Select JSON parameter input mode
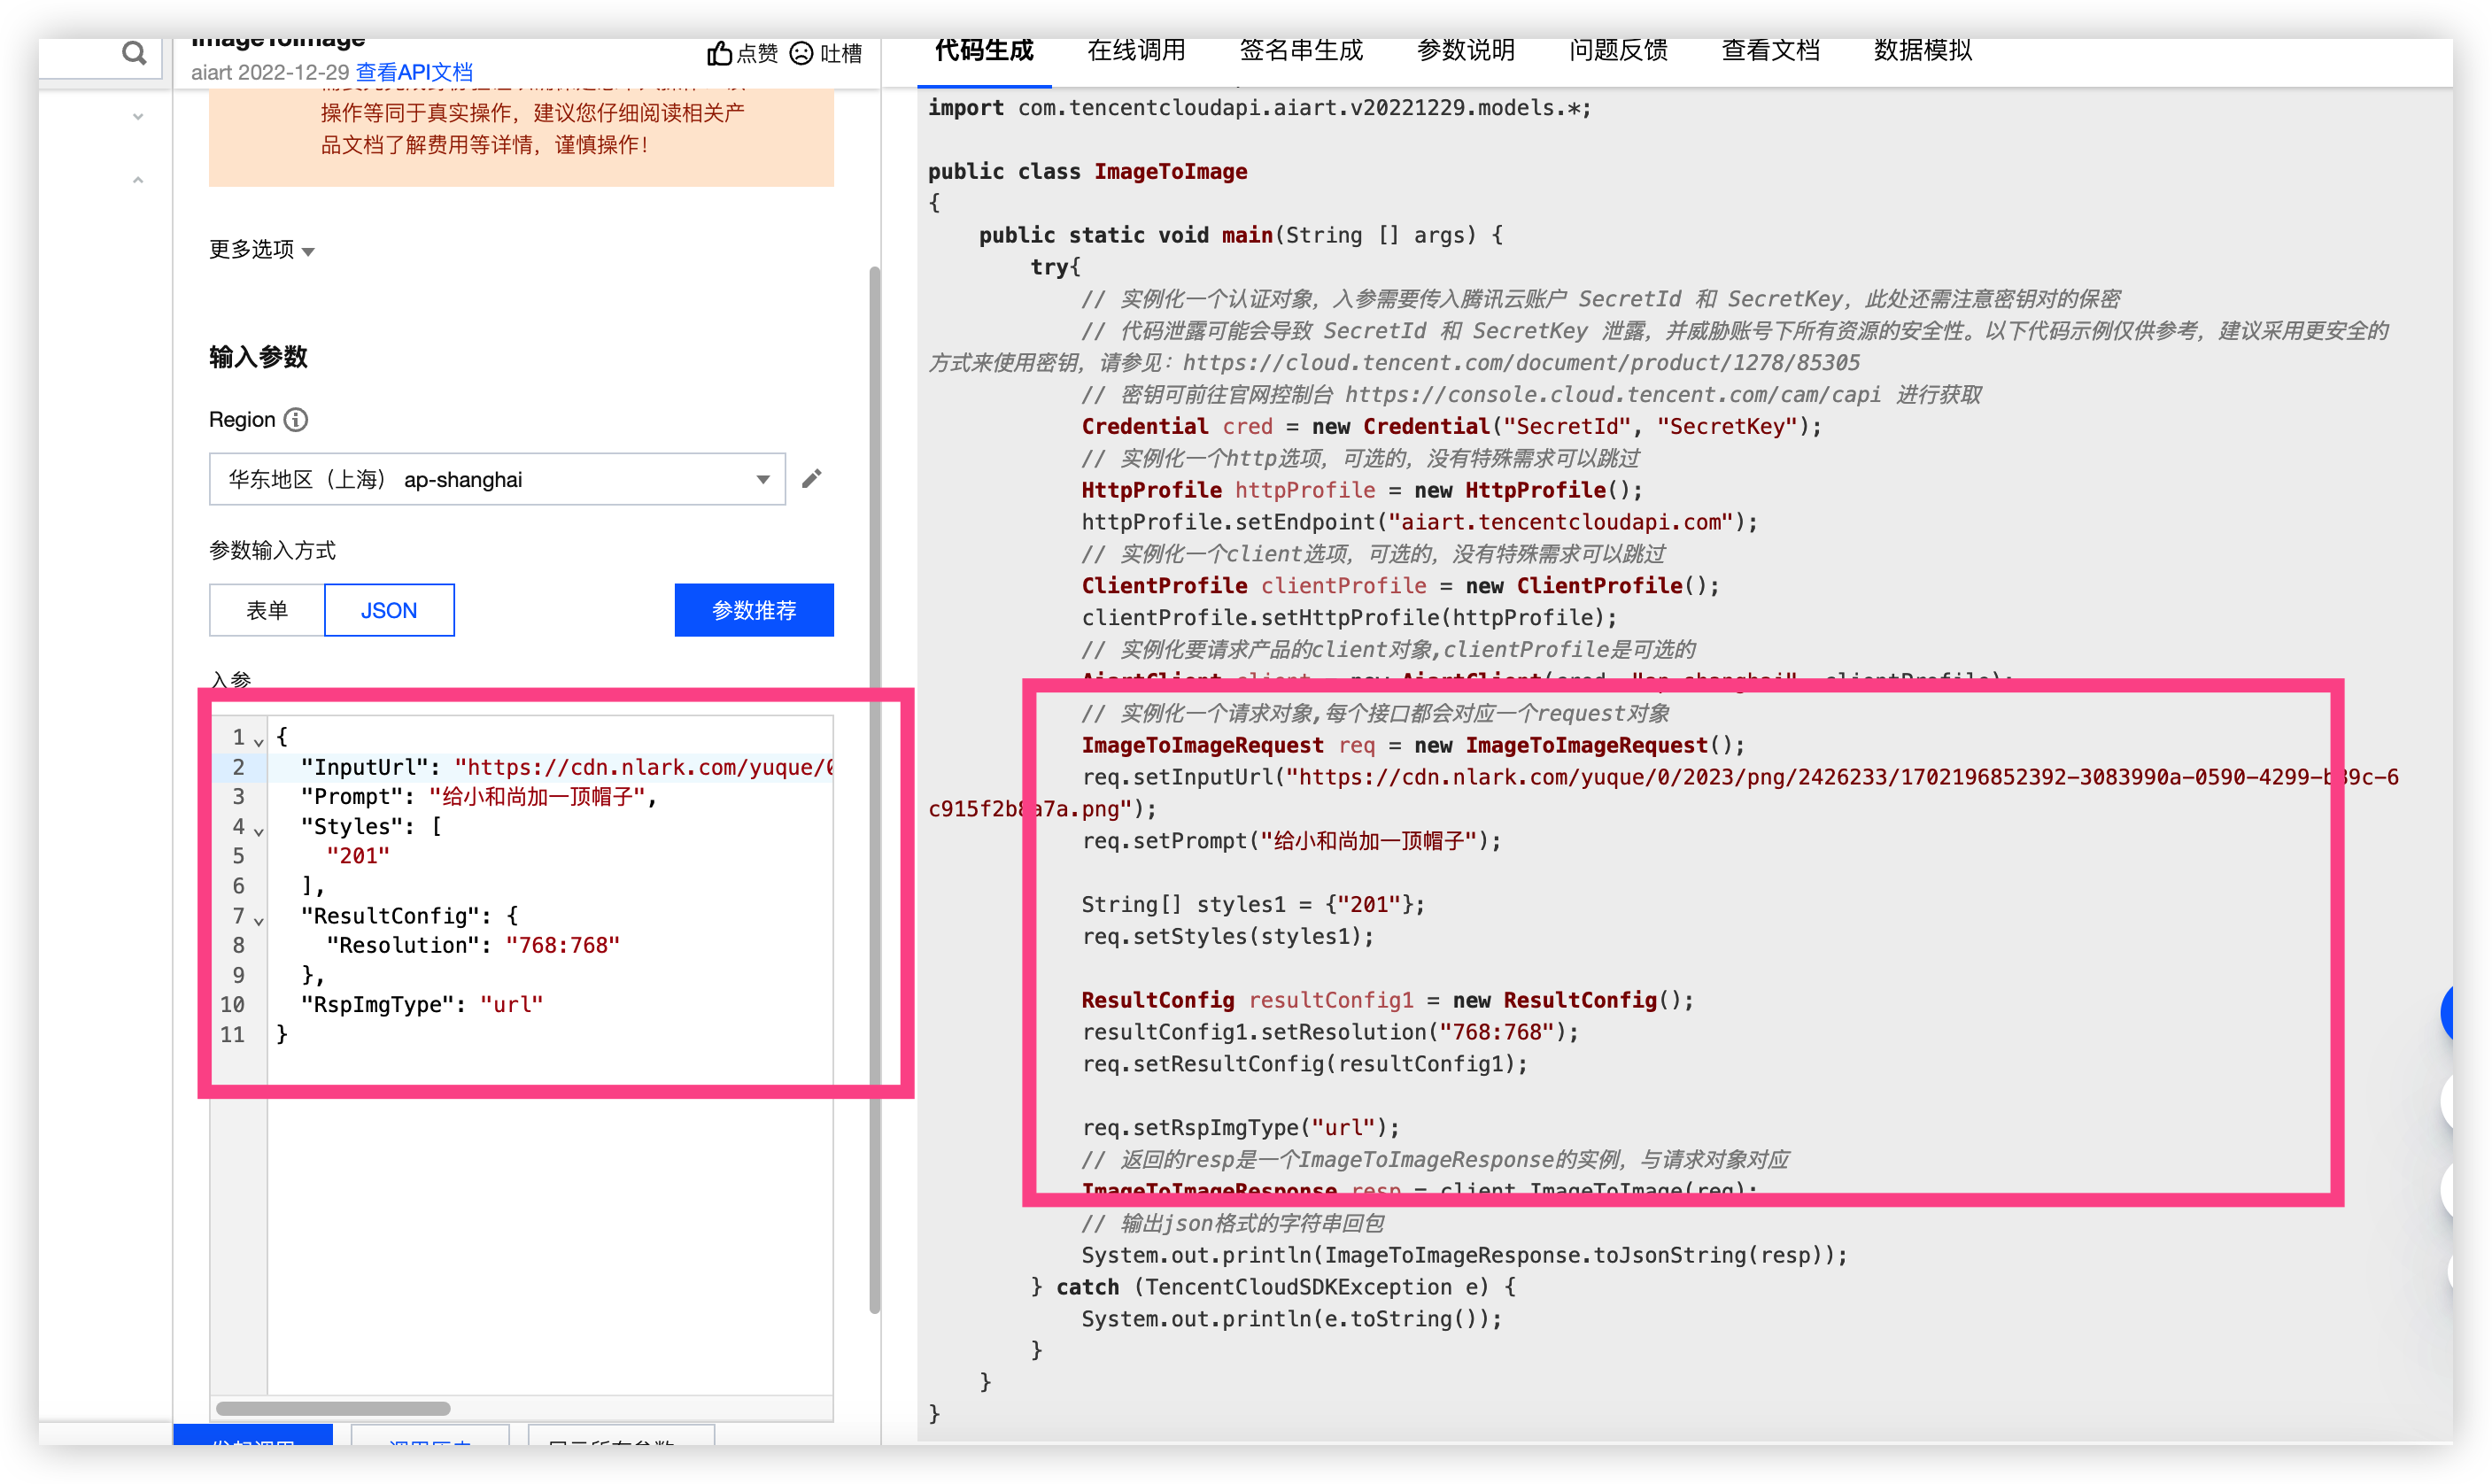Screen dimensions: 2492x1484 (389, 610)
